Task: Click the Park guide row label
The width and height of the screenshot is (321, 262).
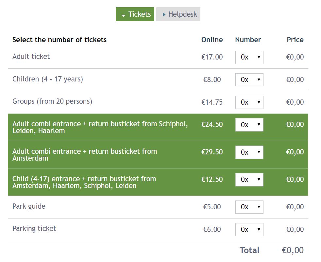Action: point(29,206)
